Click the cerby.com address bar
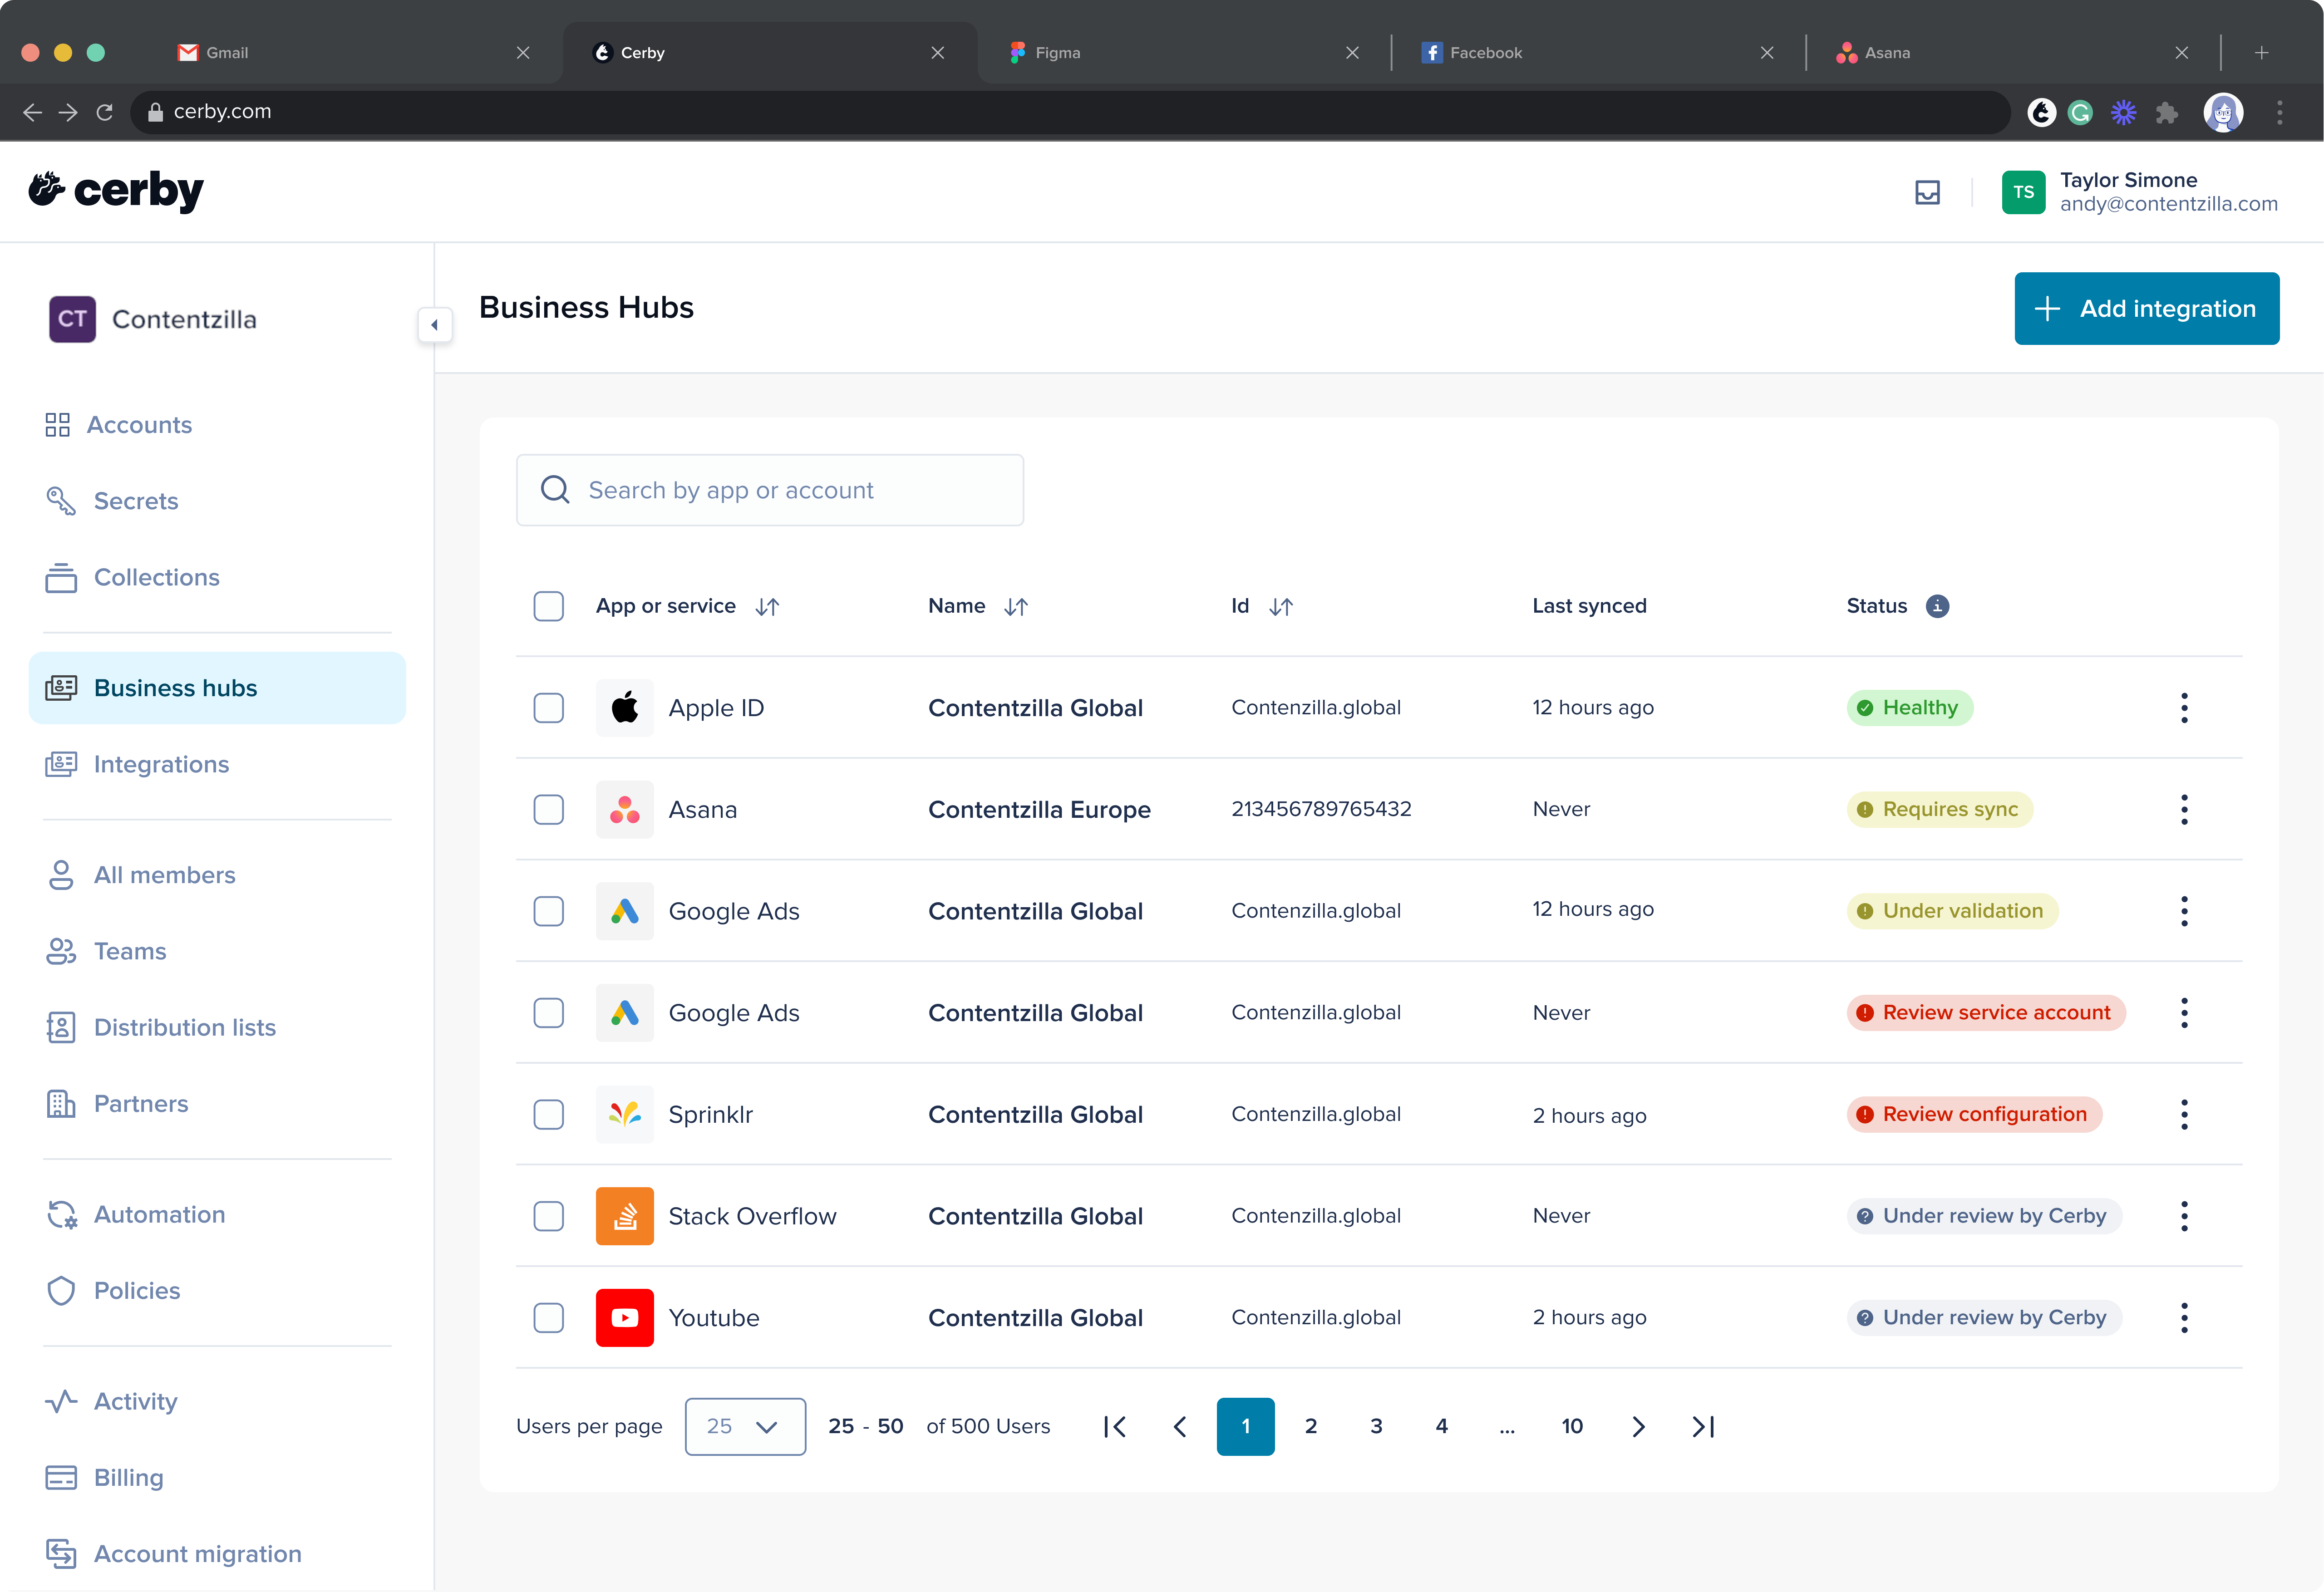 pos(1070,112)
